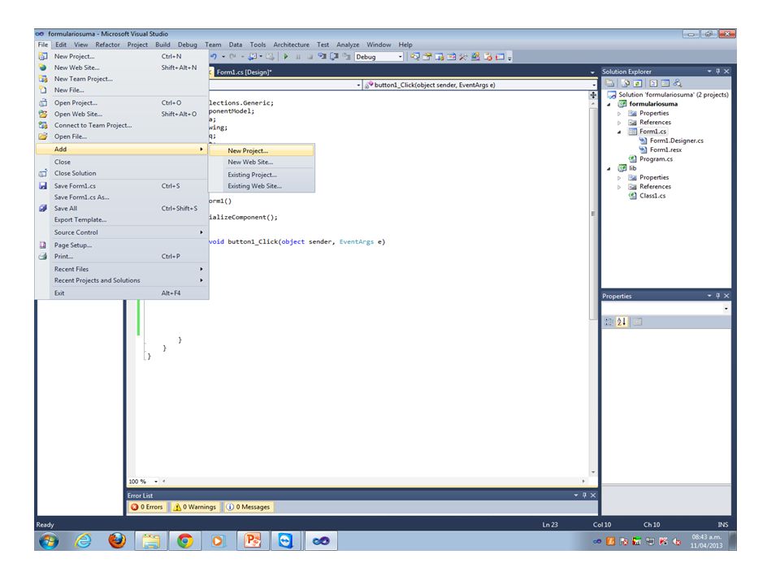Open Chrome from the taskbar
780x585 pixels.
185,541
